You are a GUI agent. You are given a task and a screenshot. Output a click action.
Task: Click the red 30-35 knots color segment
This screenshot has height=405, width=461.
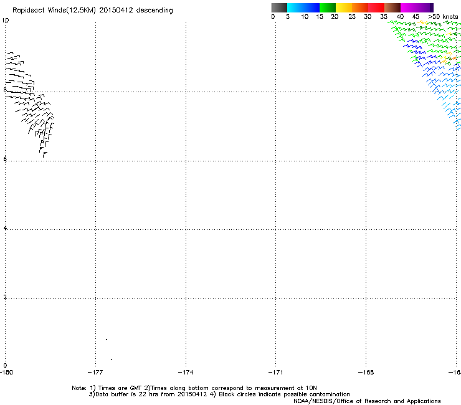[x=376, y=7]
